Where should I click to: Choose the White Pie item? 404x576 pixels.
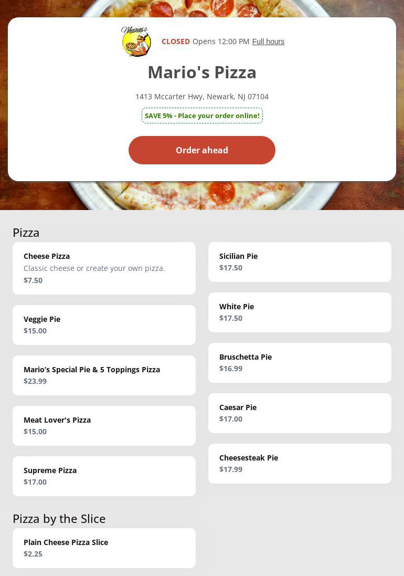[300, 312]
